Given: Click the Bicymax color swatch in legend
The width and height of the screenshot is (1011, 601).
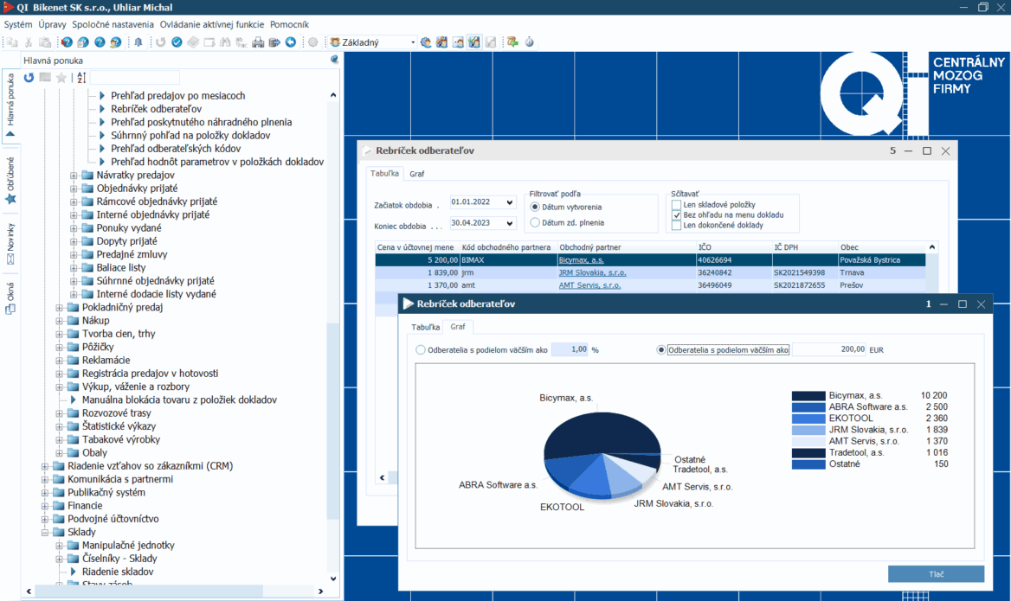Looking at the screenshot, I should [808, 395].
